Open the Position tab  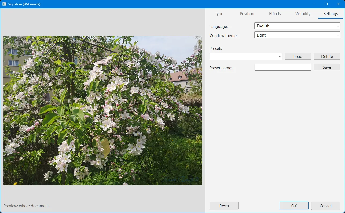[x=247, y=14]
